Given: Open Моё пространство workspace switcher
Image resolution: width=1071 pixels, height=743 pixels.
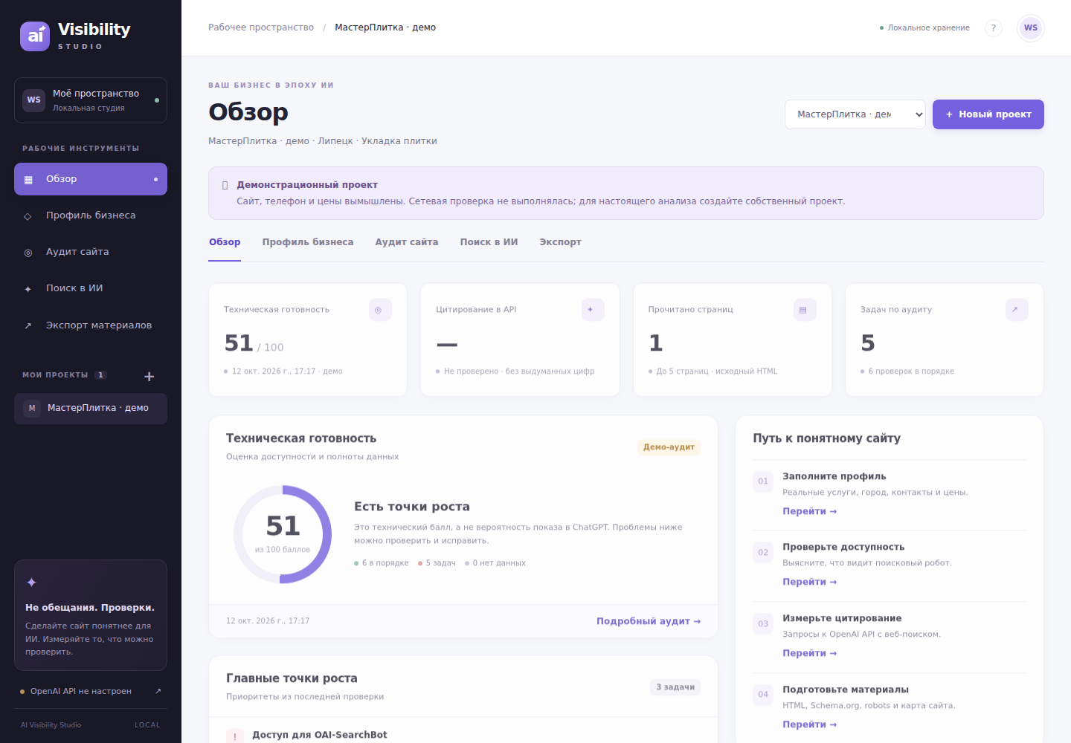Looking at the screenshot, I should 91,100.
